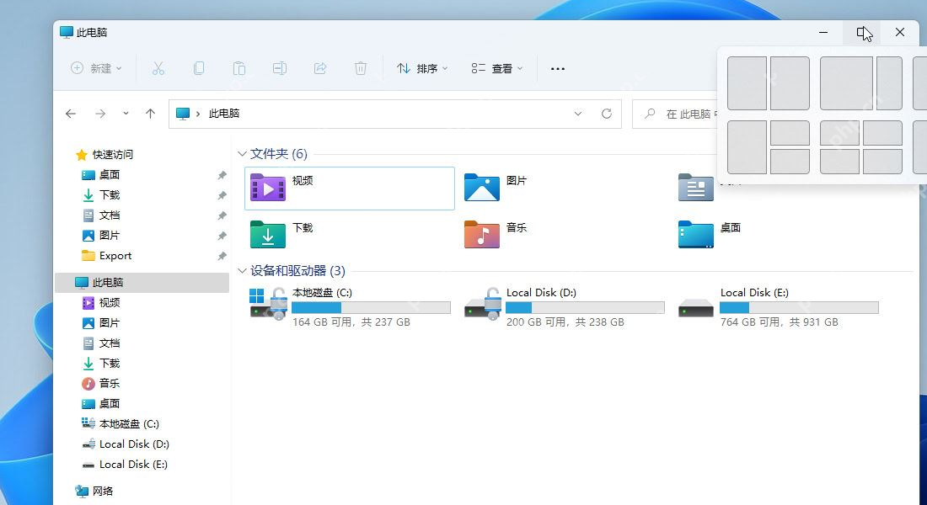Click the D: drive usage bar
This screenshot has height=505, width=927.
586,307
